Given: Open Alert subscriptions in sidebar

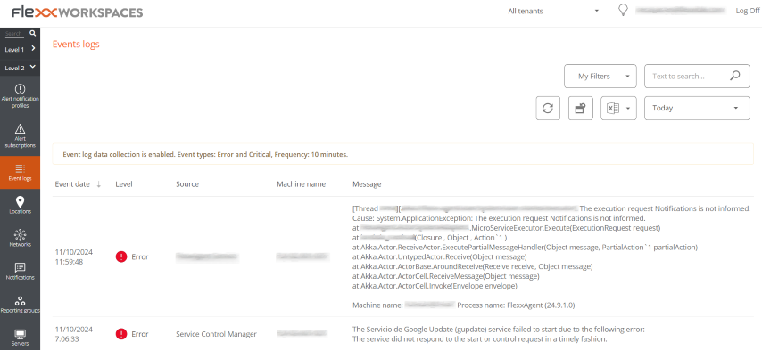Looking at the screenshot, I should tap(20, 135).
